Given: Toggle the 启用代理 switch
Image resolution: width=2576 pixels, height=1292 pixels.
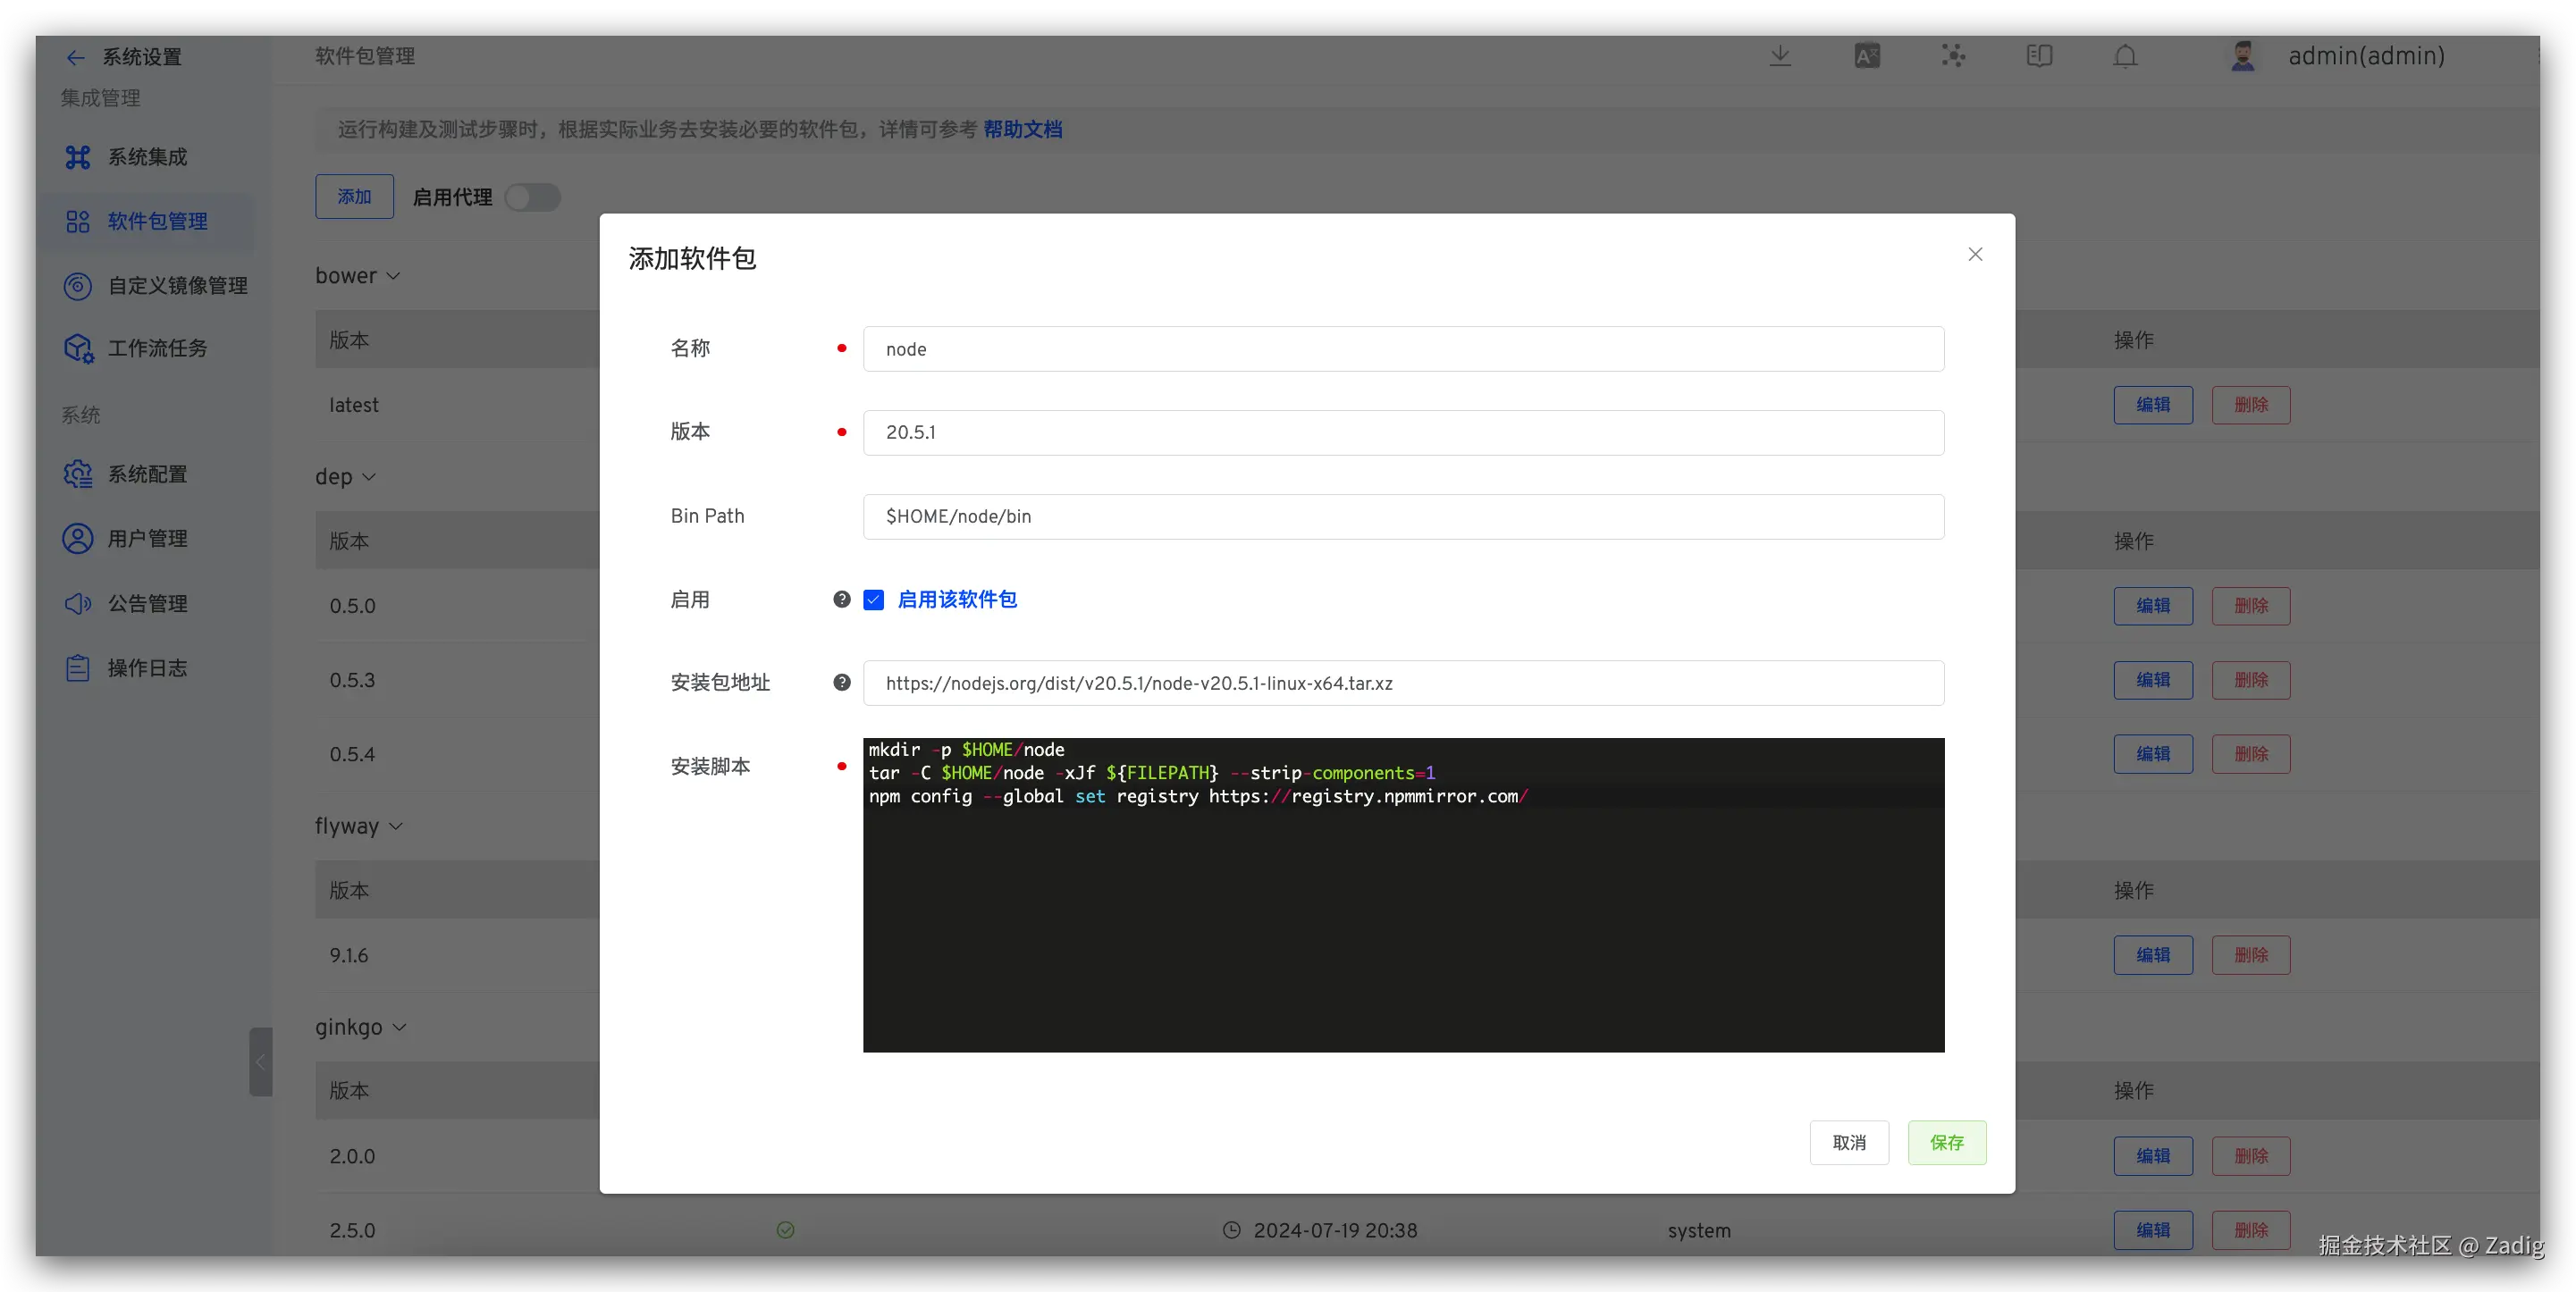Looking at the screenshot, I should [x=533, y=197].
